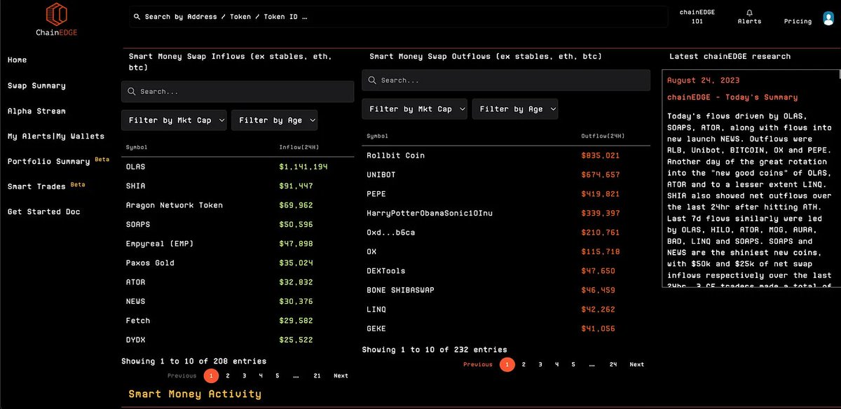Expand Outflows Filter by Mkt Cap dropdown

tap(415, 109)
